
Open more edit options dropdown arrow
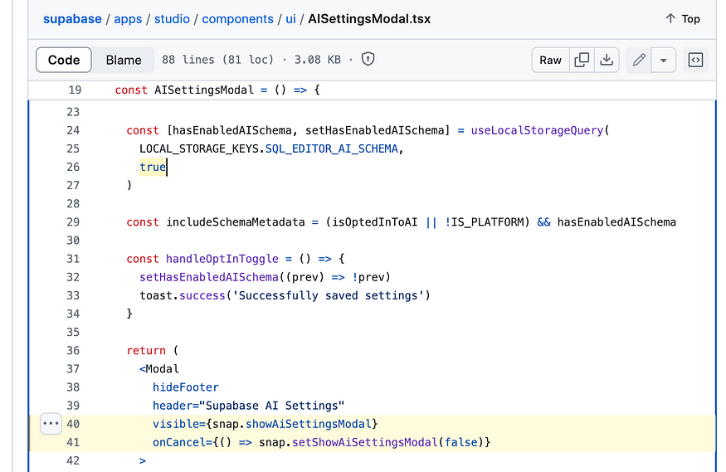point(664,61)
